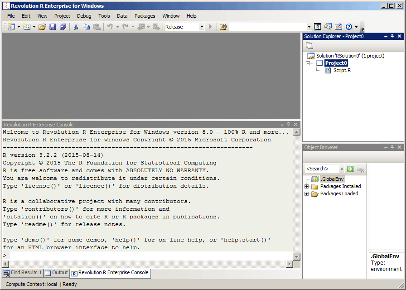Click the .GlobalEnv books icon
This screenshot has height=290, width=406.
tap(315, 179)
